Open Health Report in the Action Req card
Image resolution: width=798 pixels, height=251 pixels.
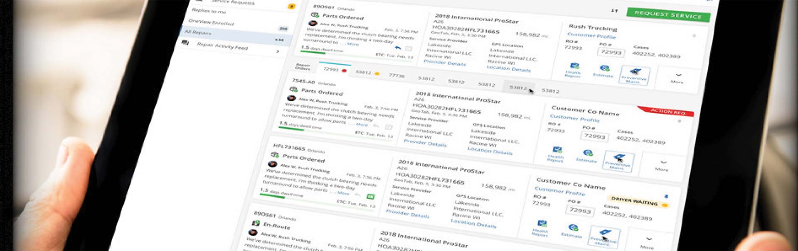click(x=557, y=153)
